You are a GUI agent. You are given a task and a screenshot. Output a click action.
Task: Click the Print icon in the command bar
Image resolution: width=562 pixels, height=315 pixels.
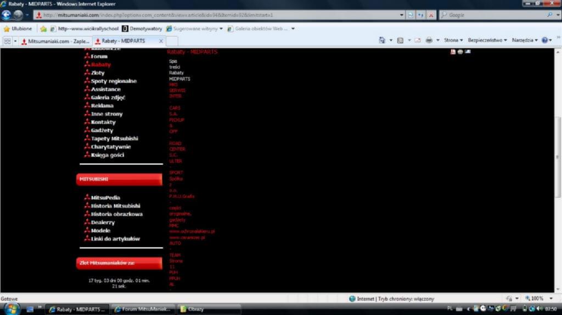click(x=429, y=40)
